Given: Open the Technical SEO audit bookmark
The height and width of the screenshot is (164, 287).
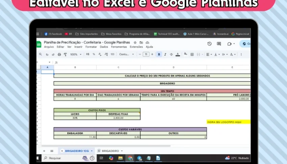Looking at the screenshot, I should click(167, 34).
